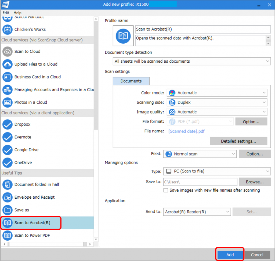Viewport: 275px width, 261px height.
Task: Expand the Color mode dropdown arrow
Action: coord(264,93)
